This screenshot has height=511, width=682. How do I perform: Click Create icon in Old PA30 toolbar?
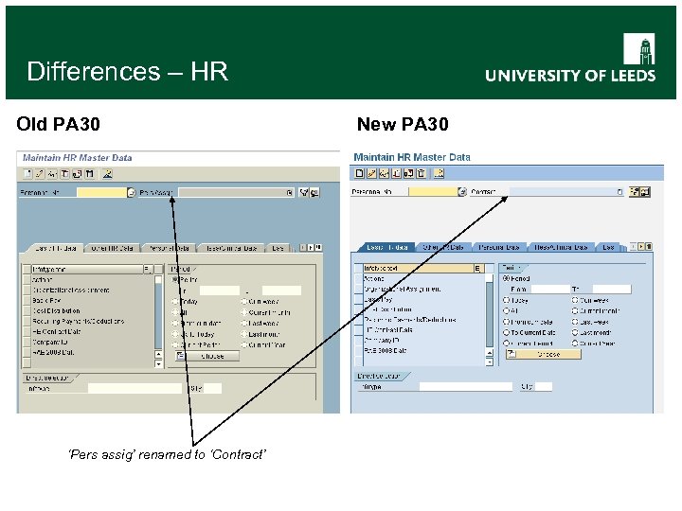point(27,174)
